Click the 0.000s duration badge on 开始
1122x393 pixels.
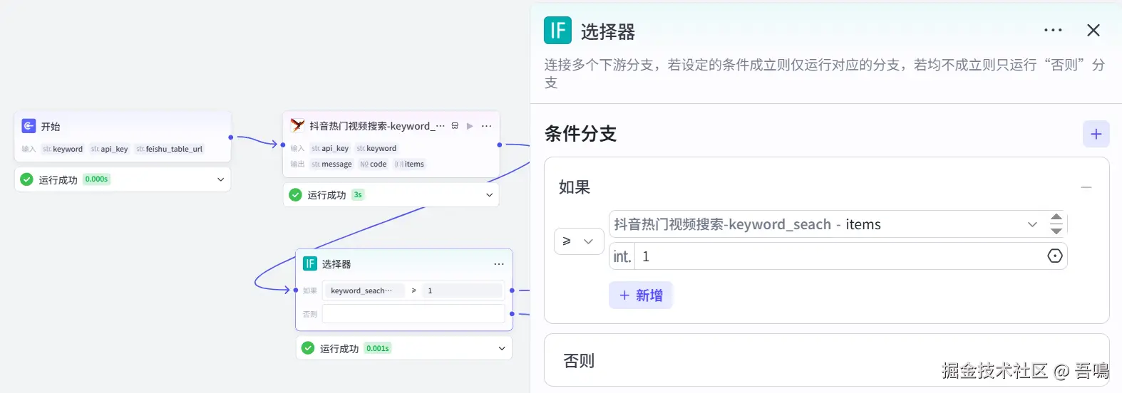coord(96,179)
